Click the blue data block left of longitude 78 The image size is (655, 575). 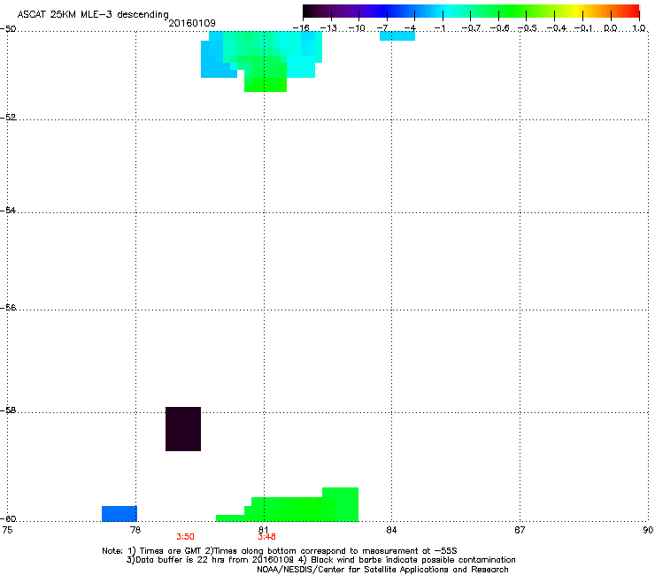[x=119, y=514]
